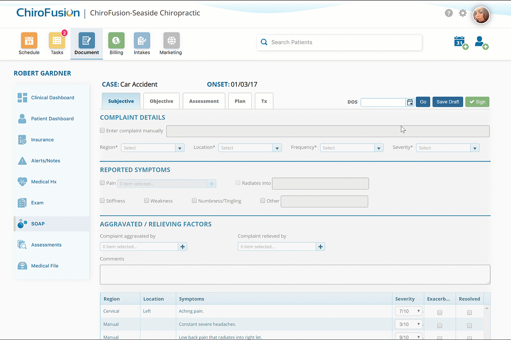This screenshot has height=340, width=511.
Task: Open the Marketing globe icon
Action: 172,41
